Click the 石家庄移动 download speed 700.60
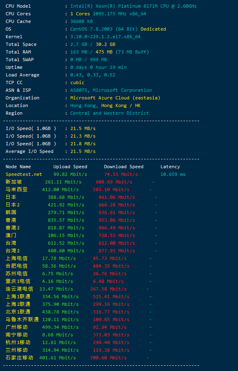 click(x=108, y=358)
